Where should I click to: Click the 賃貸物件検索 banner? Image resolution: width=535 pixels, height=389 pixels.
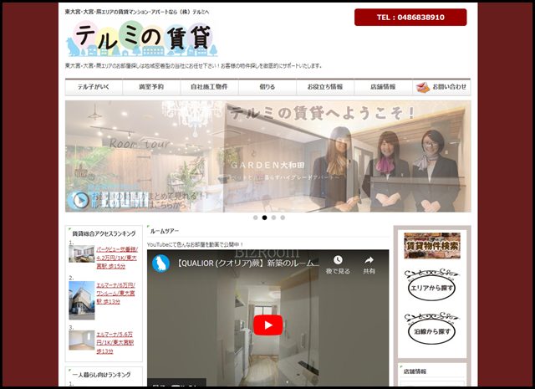click(x=432, y=246)
